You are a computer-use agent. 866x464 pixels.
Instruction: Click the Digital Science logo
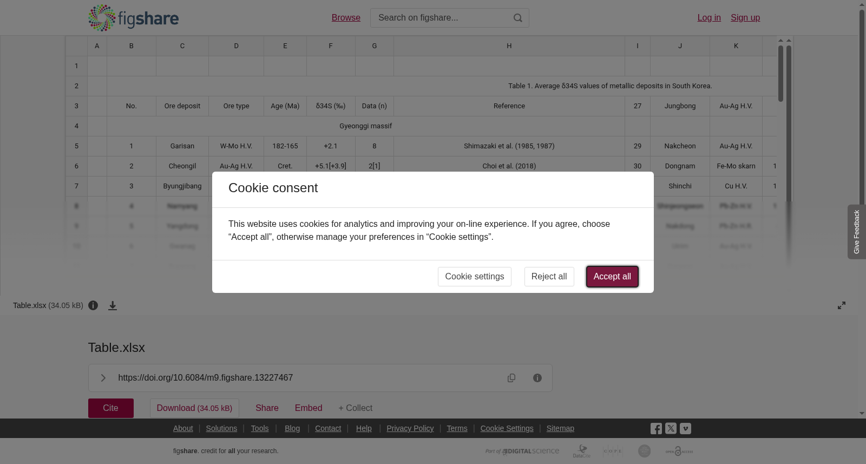tap(522, 451)
